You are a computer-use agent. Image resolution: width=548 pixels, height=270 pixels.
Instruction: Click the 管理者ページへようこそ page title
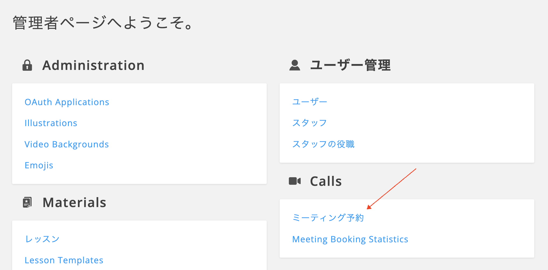[102, 23]
